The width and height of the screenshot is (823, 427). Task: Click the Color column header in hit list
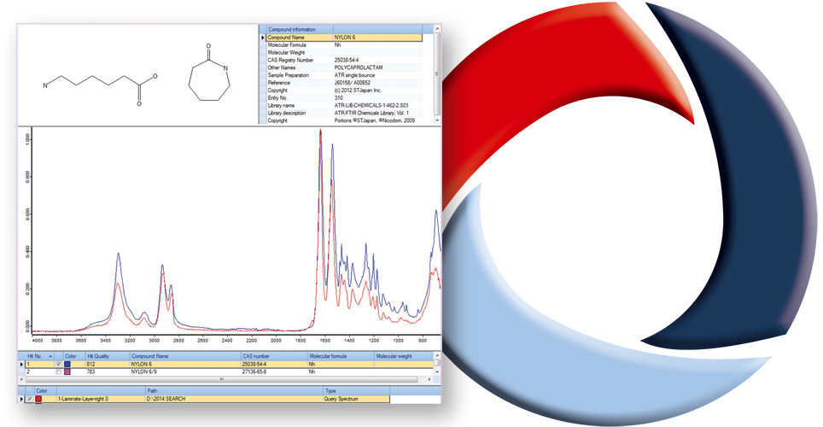click(x=74, y=356)
